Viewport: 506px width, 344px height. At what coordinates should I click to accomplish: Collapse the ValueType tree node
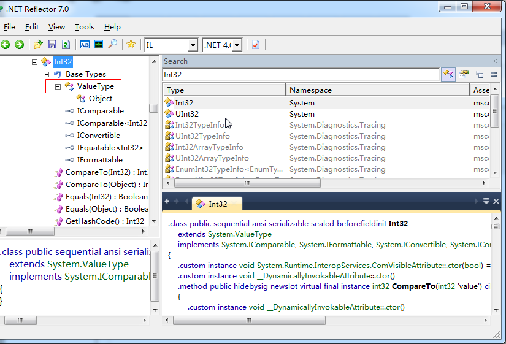(58, 86)
